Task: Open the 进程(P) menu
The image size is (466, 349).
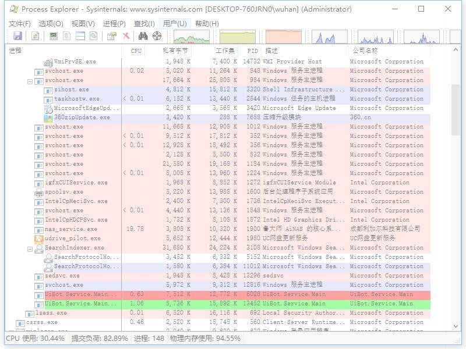Action: [114, 23]
